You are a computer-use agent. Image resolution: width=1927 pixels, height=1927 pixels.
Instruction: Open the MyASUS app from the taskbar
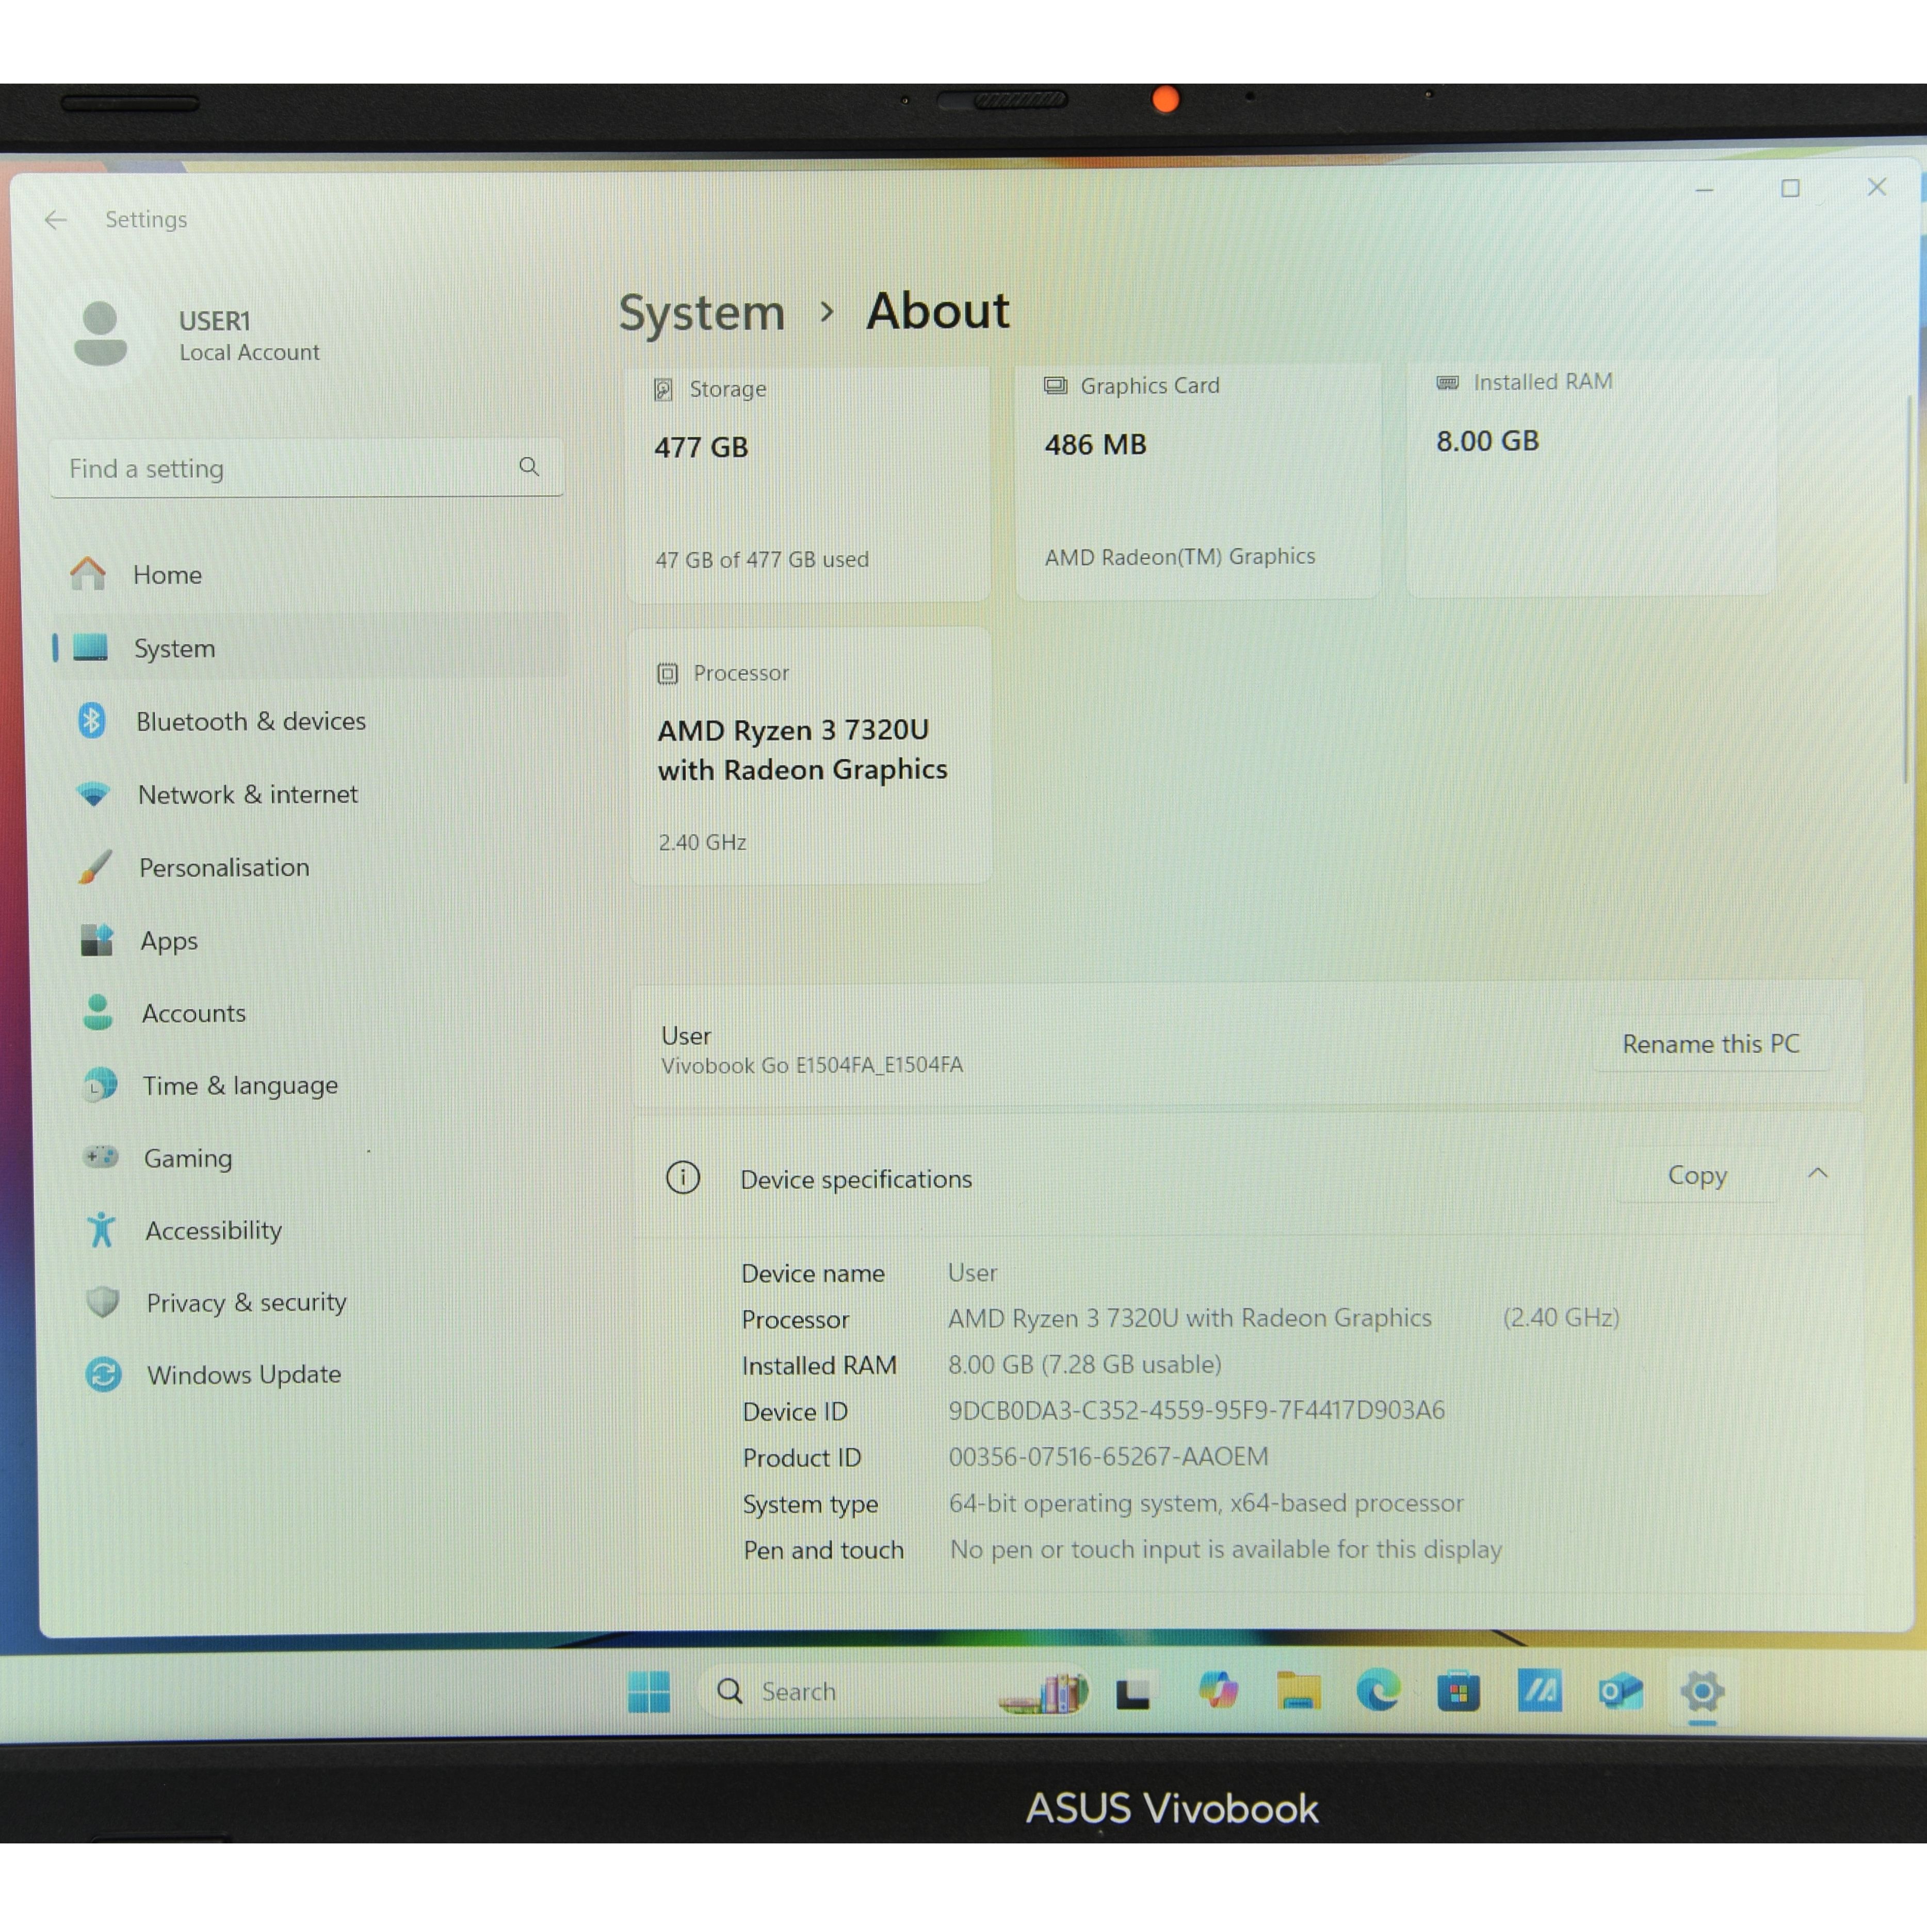(1539, 1692)
